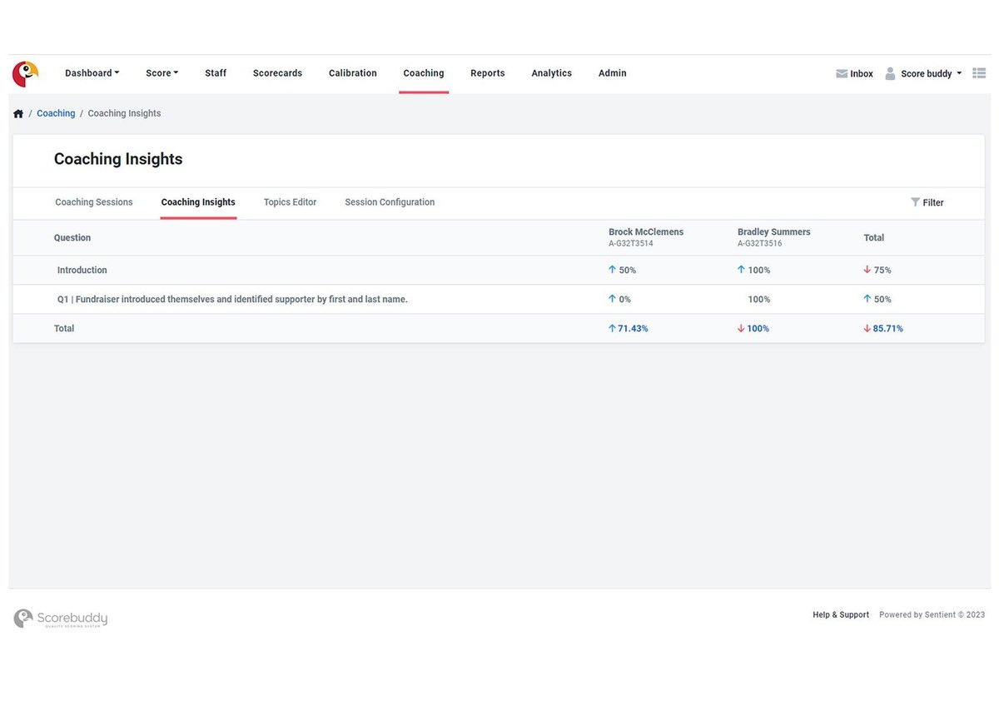Switch to the Coaching Sessions tab

coord(93,201)
